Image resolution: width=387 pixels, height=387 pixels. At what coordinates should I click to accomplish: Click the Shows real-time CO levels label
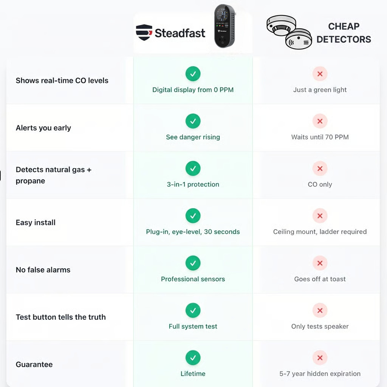pos(62,80)
